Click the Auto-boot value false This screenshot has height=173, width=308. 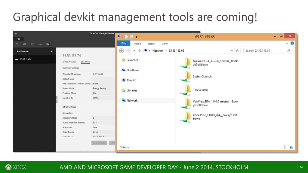[x=95, y=127]
